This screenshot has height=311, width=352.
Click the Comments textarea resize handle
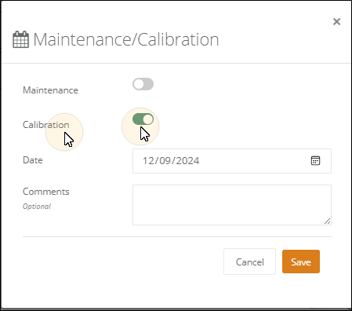[327, 221]
